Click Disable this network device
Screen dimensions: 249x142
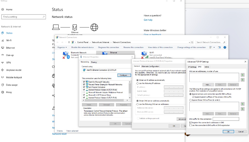82,47
